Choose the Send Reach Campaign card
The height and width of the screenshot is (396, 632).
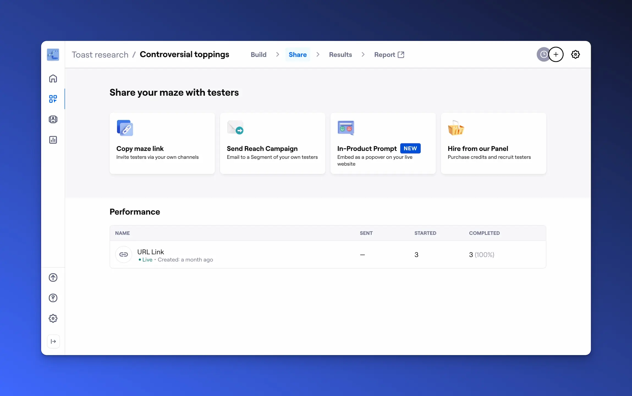pos(272,143)
